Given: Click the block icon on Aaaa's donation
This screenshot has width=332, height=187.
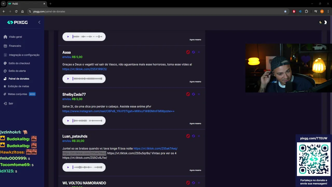Looking at the screenshot, I should [x=188, y=52].
